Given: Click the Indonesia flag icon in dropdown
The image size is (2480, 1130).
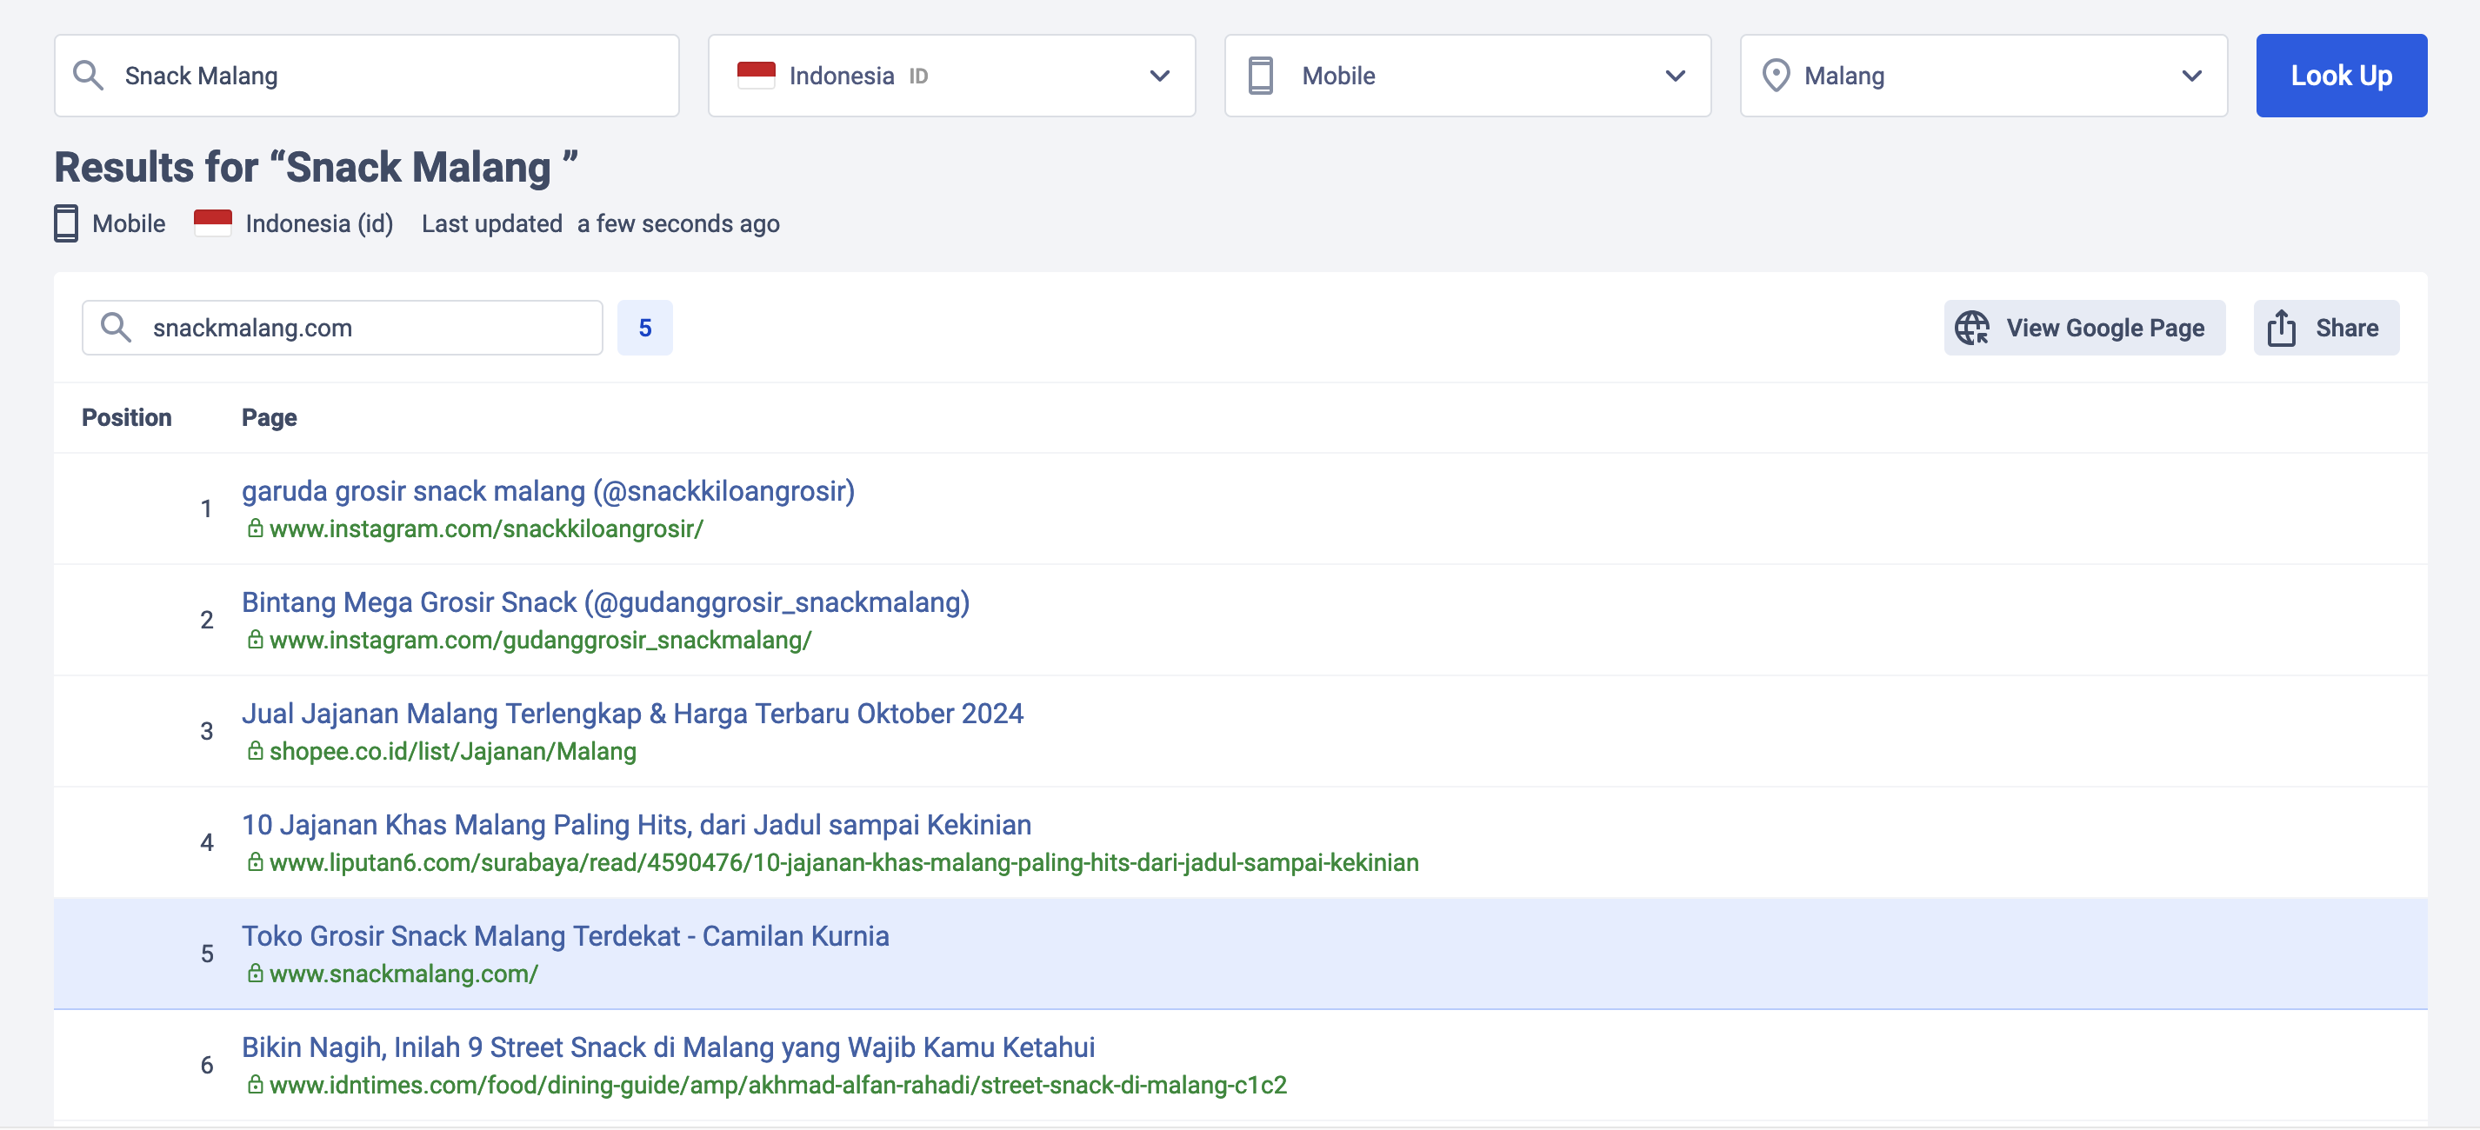Looking at the screenshot, I should [x=756, y=75].
